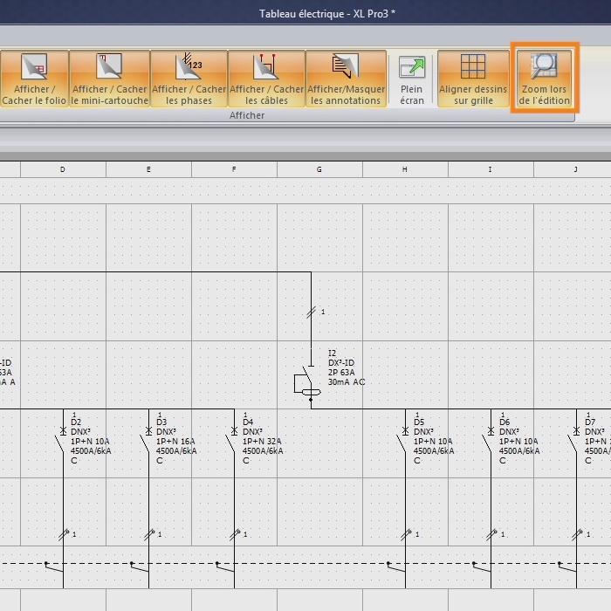Viewport: 611px width, 611px height.
Task: Click column header F
Action: (x=234, y=169)
